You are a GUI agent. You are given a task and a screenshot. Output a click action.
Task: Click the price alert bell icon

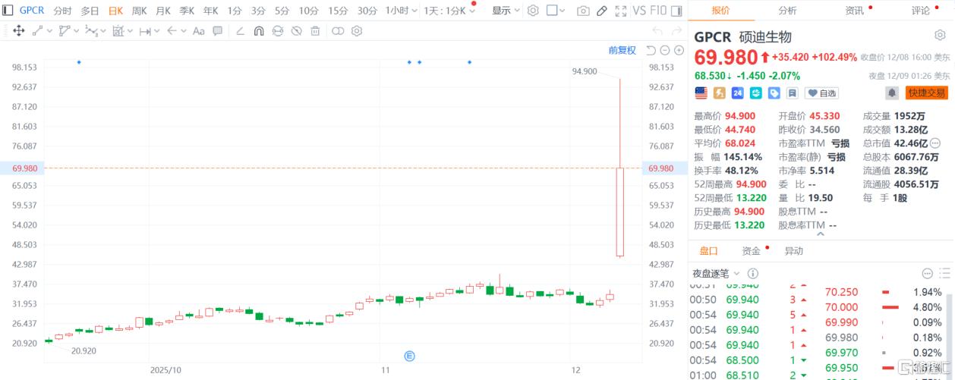892,93
